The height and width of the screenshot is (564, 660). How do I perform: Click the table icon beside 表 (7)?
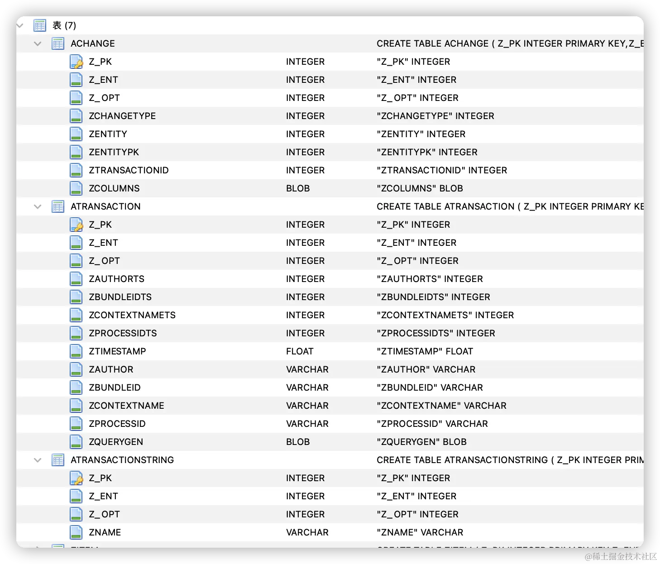pos(40,25)
